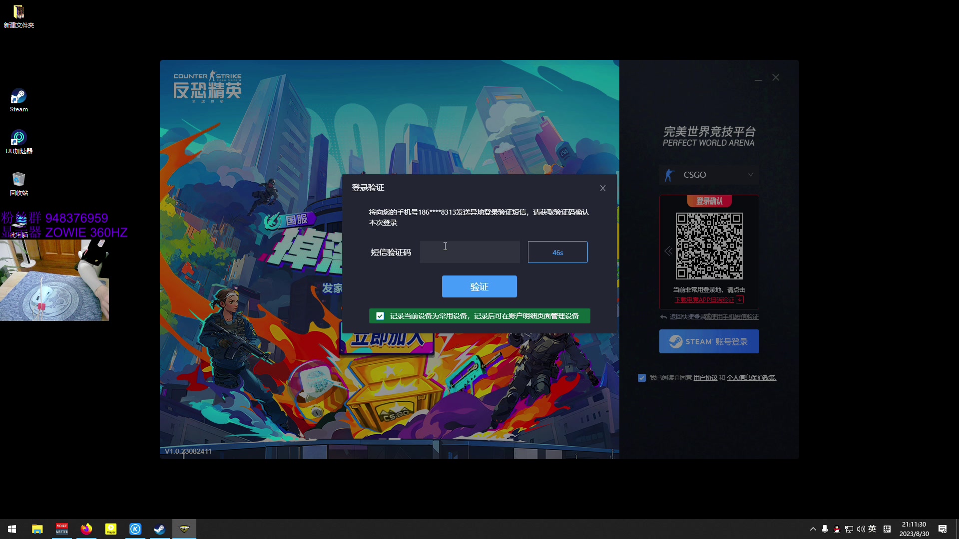Click the 登录确认 red label

(x=709, y=201)
